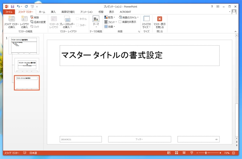This screenshot has height=159, width=242.
Task: Open the Themes gallery
Action: pyautogui.click(x=96, y=22)
